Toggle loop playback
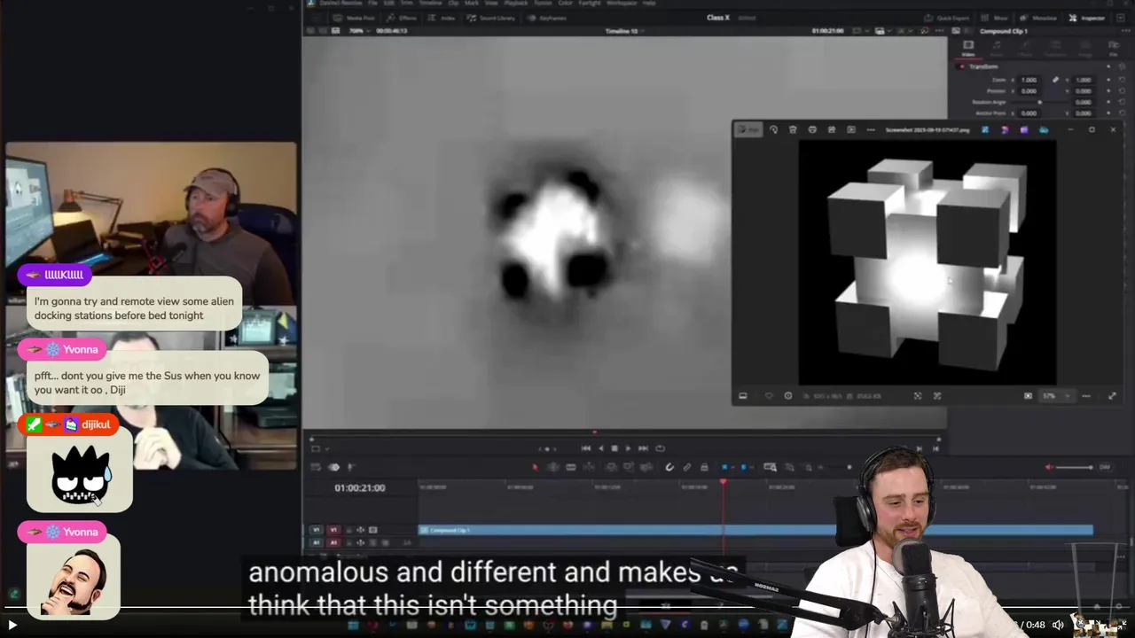Image resolution: width=1135 pixels, height=638 pixels. [x=660, y=448]
